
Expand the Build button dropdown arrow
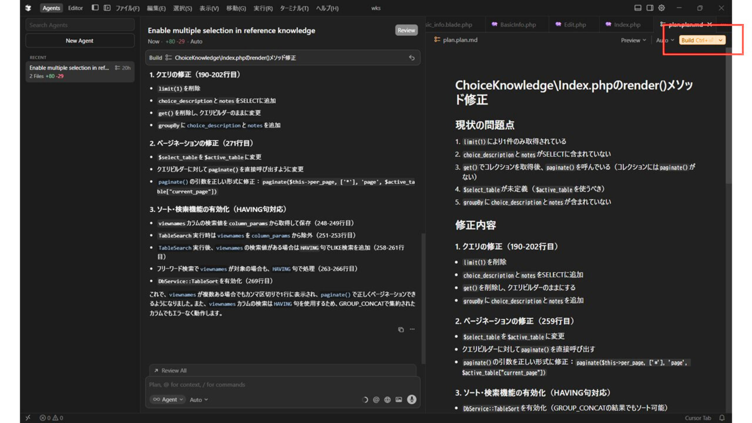[721, 40]
